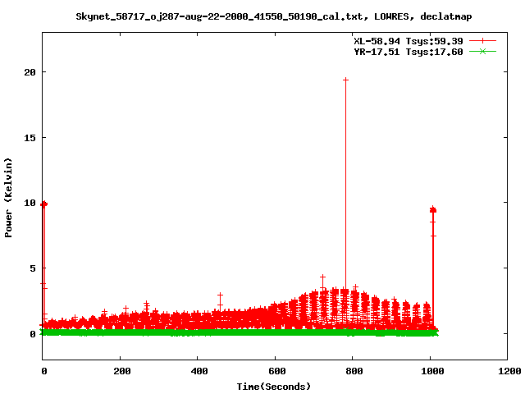Click the y-axis tick label 15
Image resolution: width=525 pixels, height=394 pixels.
[30, 137]
